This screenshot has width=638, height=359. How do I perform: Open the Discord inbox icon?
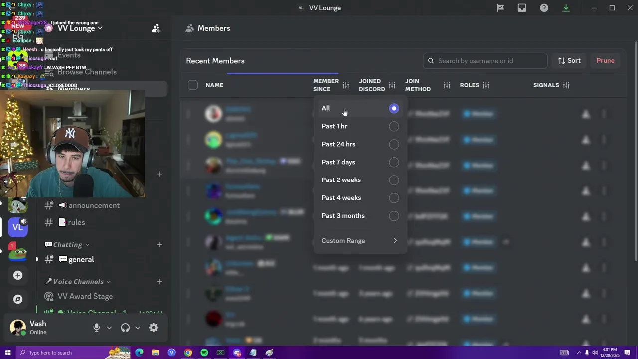522,8
